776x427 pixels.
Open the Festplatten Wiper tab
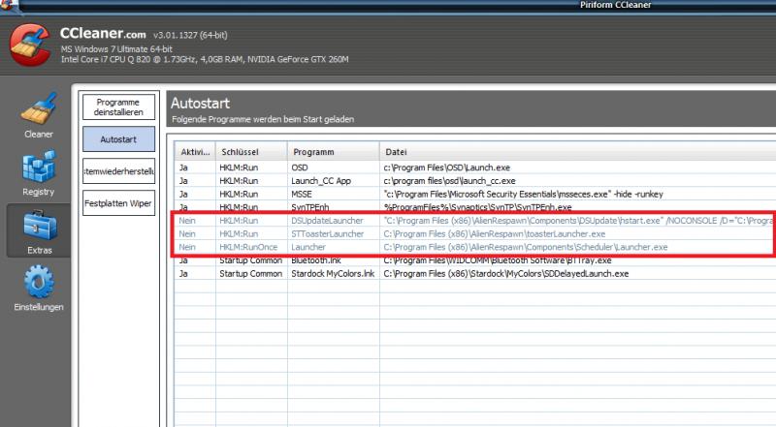point(118,204)
